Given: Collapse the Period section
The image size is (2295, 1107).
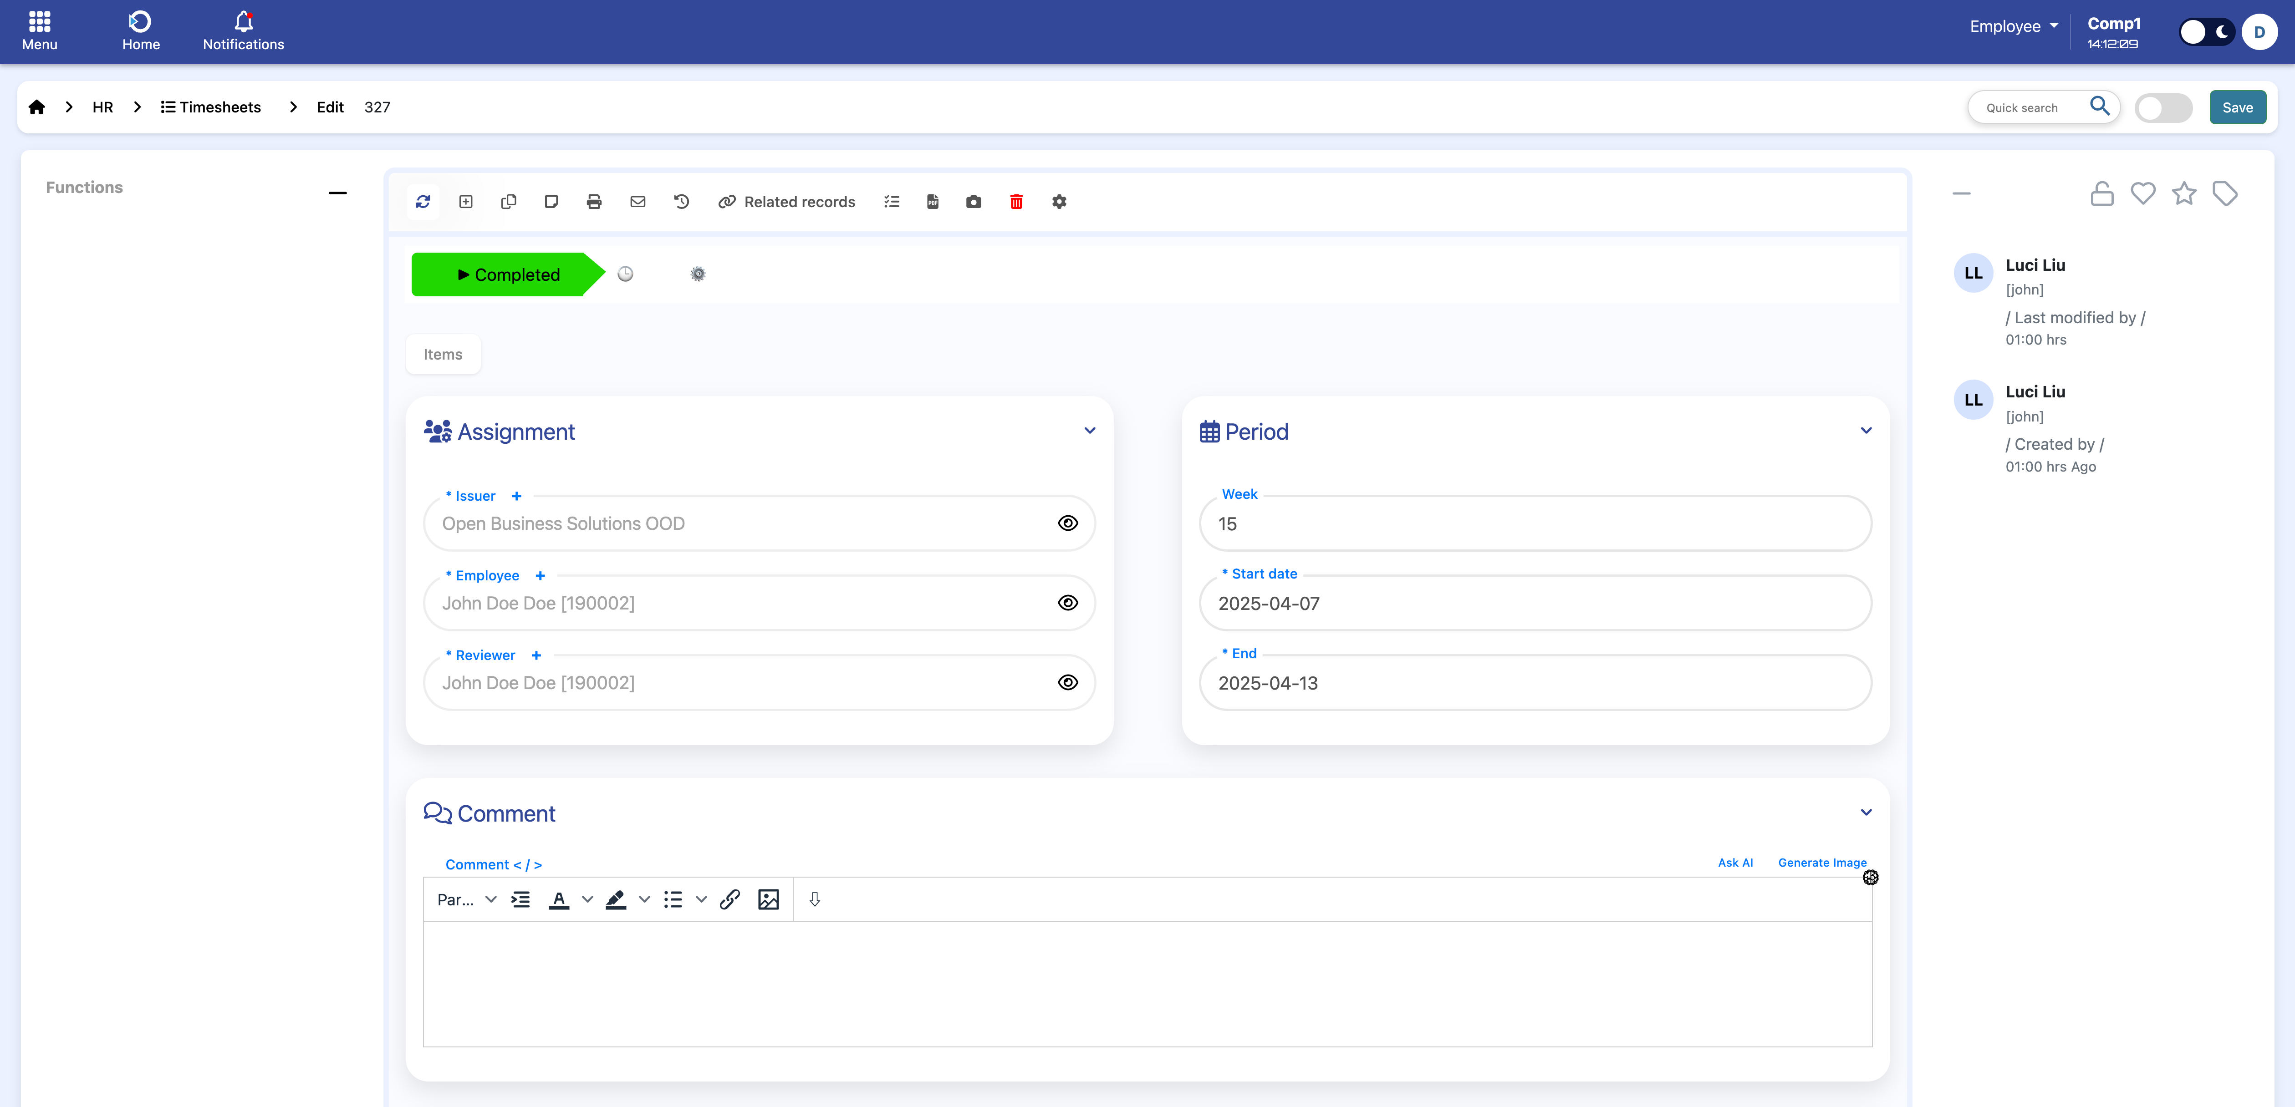Looking at the screenshot, I should (1867, 431).
